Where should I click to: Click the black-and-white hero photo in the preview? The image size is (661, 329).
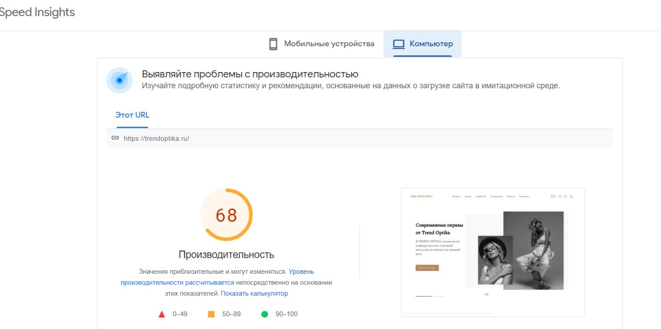(533, 249)
